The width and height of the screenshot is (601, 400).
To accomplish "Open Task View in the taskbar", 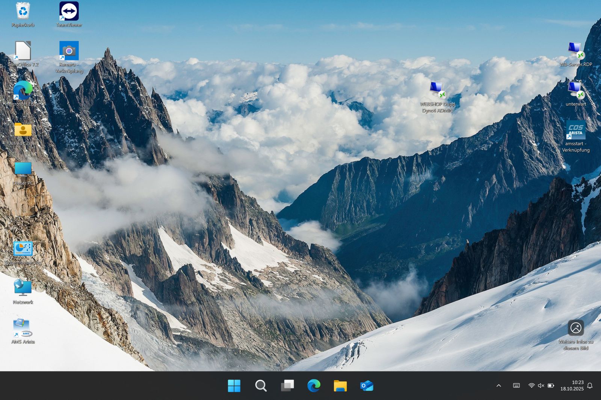I will point(287,386).
